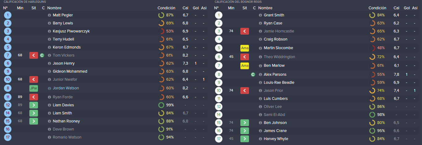Click the captain badge next to Tom Vickers
The height and width of the screenshot is (145, 422).
coord(42,55)
